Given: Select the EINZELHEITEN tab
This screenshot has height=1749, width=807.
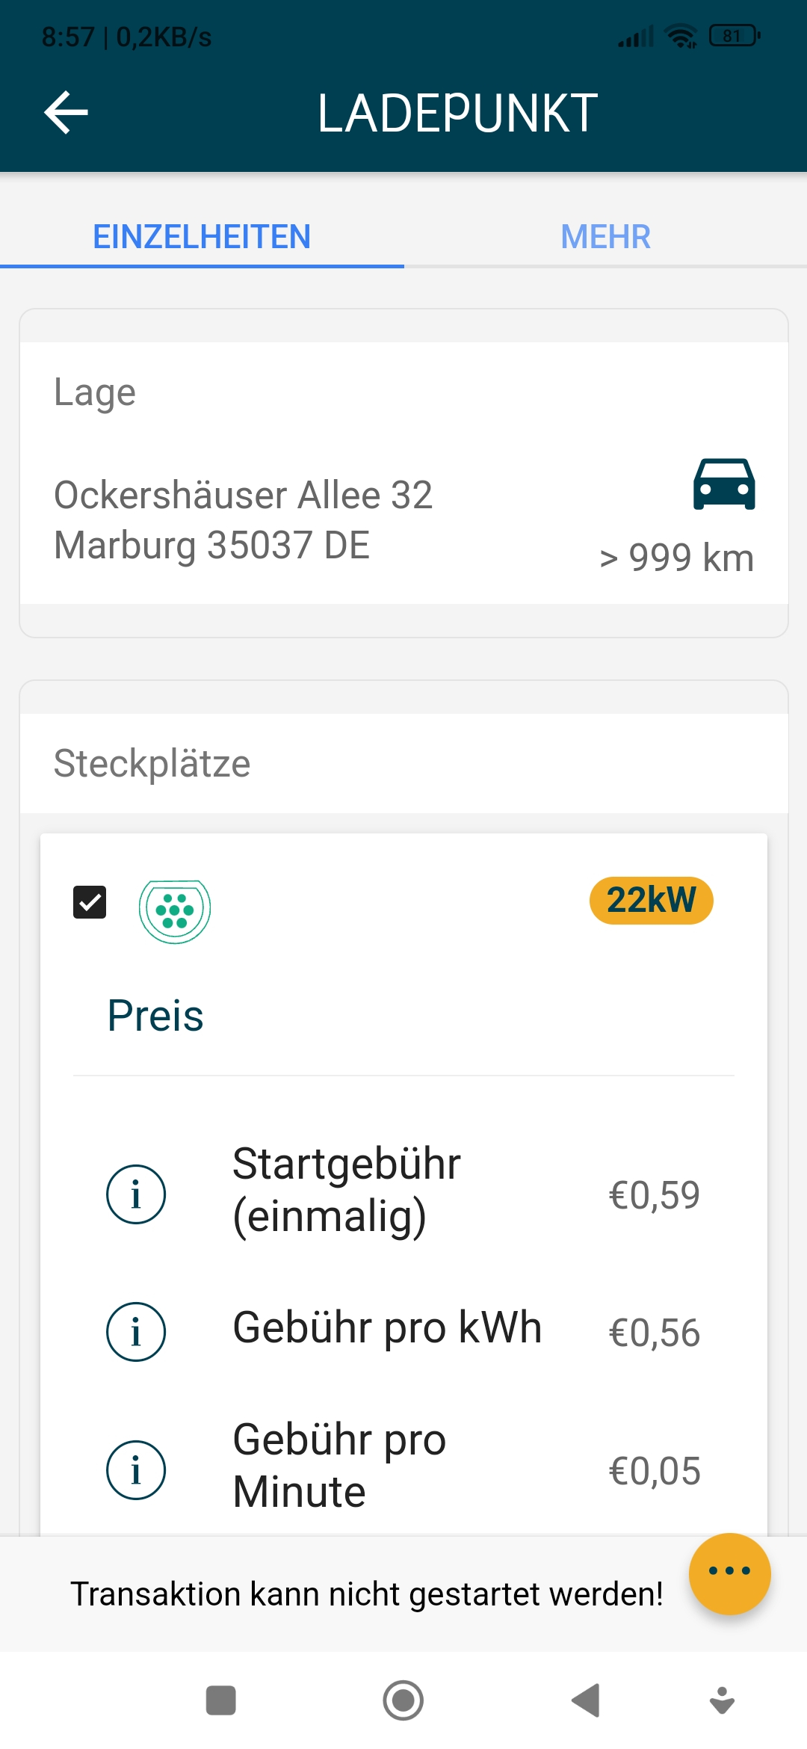Looking at the screenshot, I should [x=202, y=237].
